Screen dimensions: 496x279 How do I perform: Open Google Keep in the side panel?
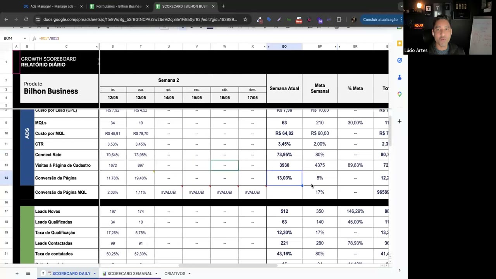[400, 43]
